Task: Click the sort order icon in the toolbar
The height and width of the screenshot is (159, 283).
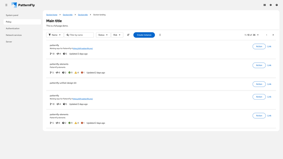Action: click(x=128, y=35)
